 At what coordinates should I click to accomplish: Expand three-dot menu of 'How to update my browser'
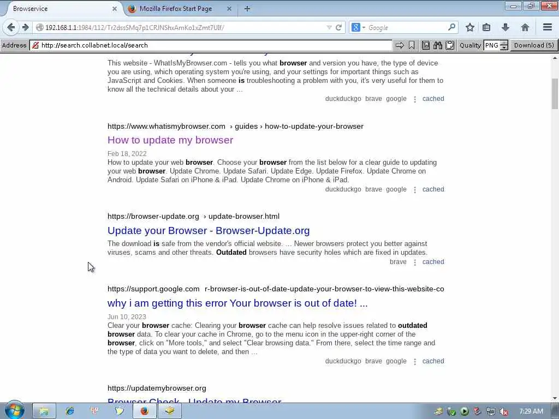pos(415,189)
